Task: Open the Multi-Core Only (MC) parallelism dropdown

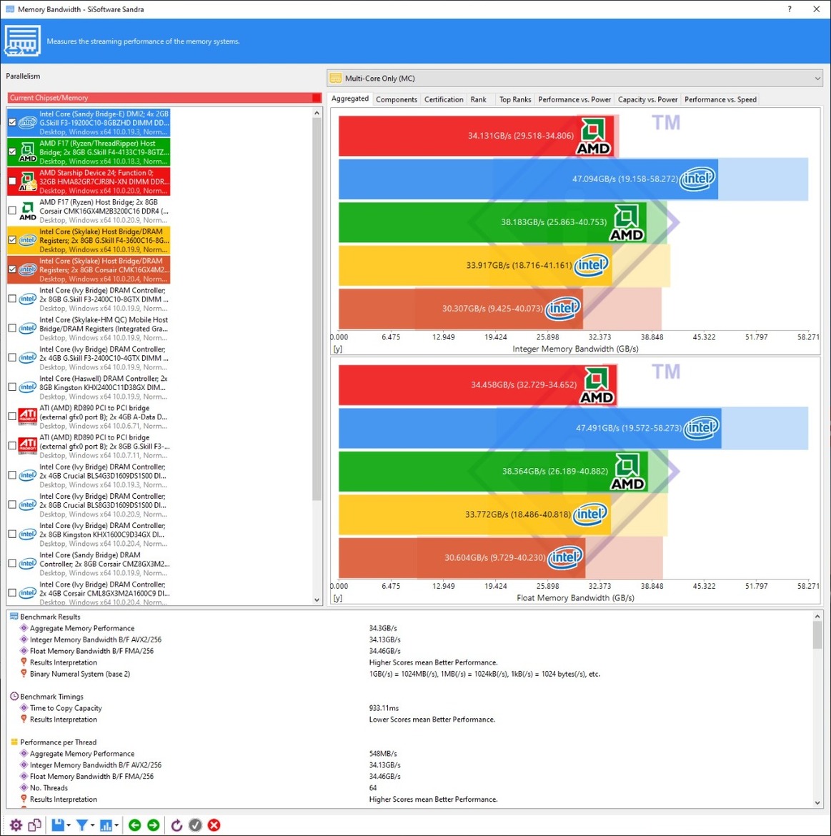Action: (x=574, y=79)
